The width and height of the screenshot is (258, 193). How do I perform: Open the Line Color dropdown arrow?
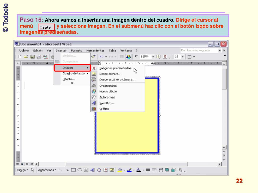134,170
